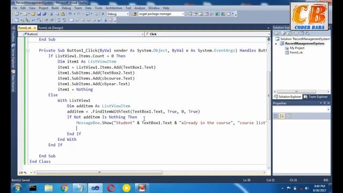Click the Find in Files icon beside nuget box
This screenshot has height=193, width=343.
135,14
